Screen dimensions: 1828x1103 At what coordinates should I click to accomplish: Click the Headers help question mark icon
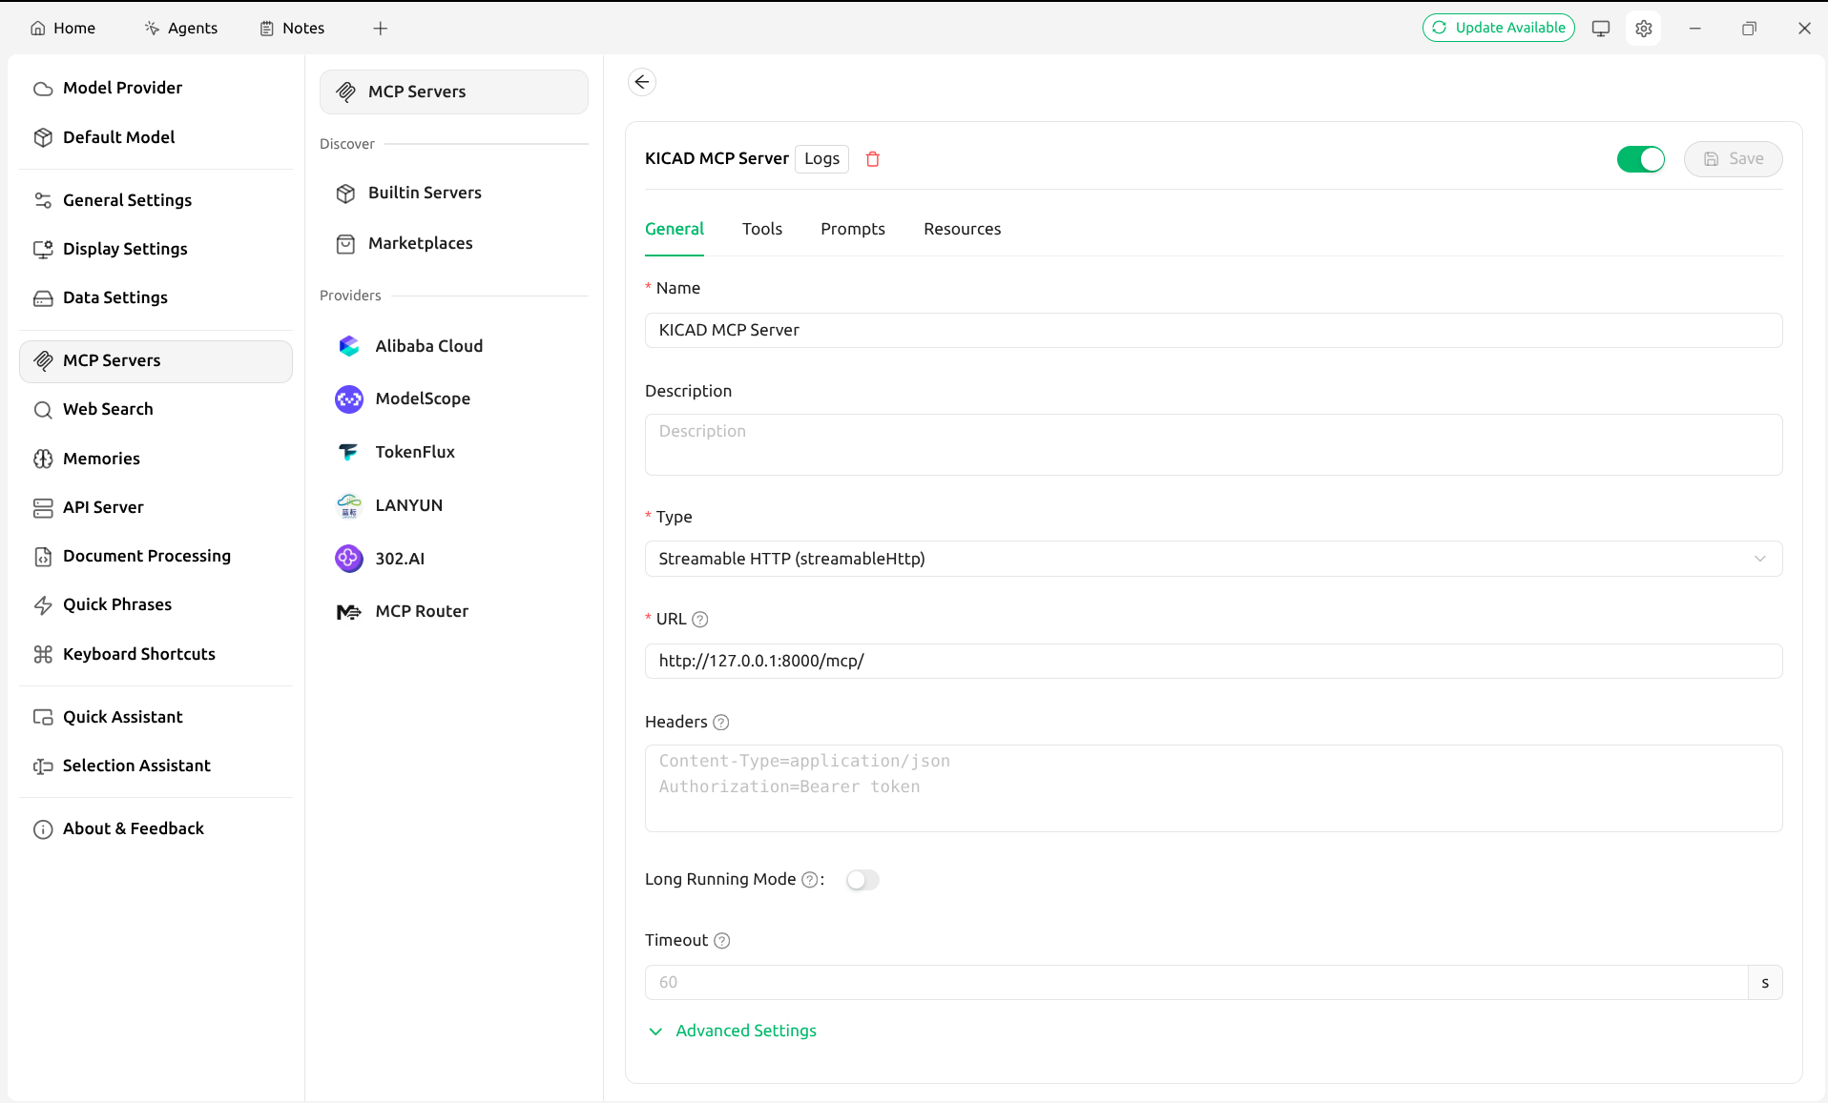[x=721, y=723]
